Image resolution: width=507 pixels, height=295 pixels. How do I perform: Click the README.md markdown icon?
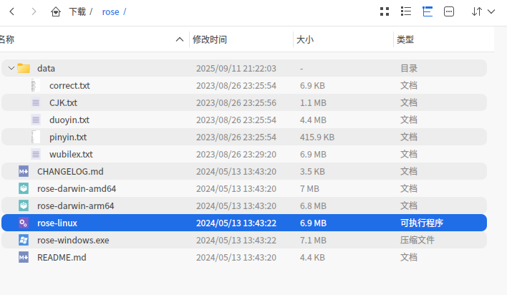coord(24,257)
